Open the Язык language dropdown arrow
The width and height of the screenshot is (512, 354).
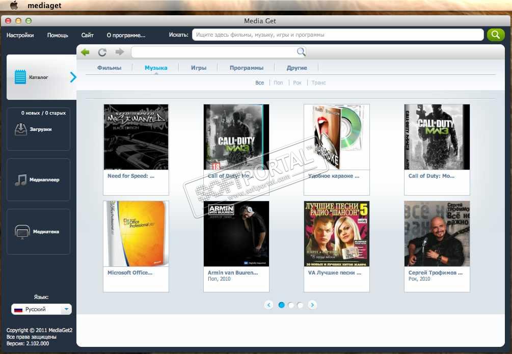pos(66,309)
